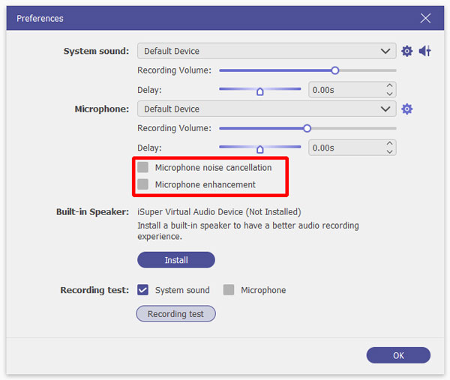This screenshot has height=380, width=450.
Task: Start the Recording test button
Action: click(175, 314)
